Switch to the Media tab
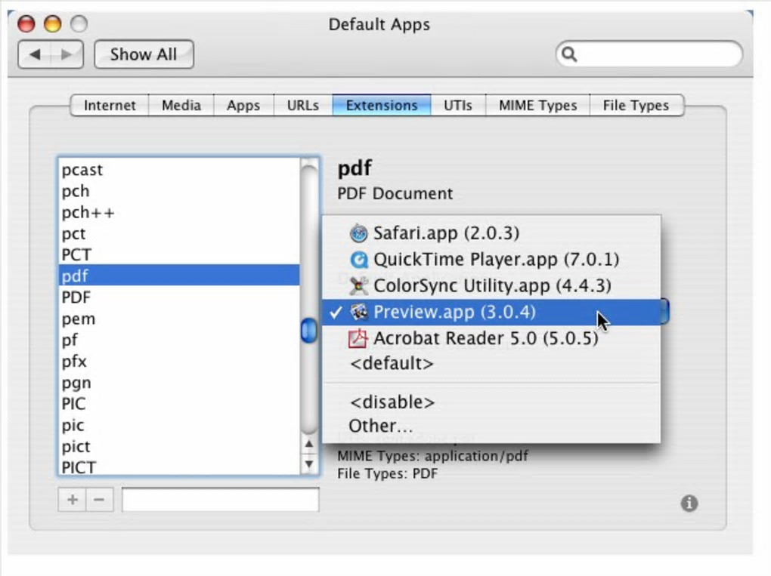This screenshot has width=771, height=576. [181, 106]
